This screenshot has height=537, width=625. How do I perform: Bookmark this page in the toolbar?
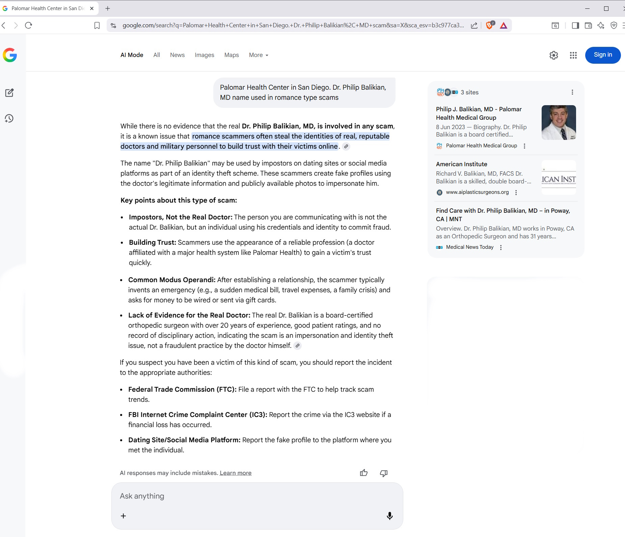pos(97,25)
